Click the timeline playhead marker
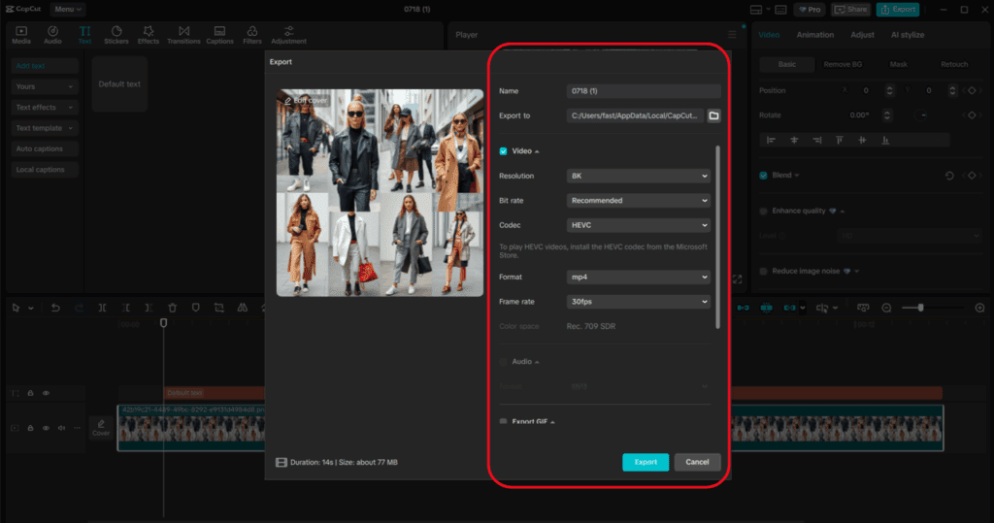Viewport: 994px width, 523px height. [x=163, y=323]
